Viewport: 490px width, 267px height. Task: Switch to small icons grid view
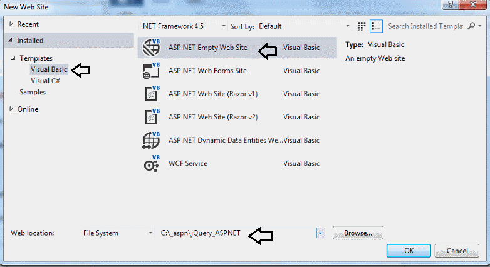point(362,26)
